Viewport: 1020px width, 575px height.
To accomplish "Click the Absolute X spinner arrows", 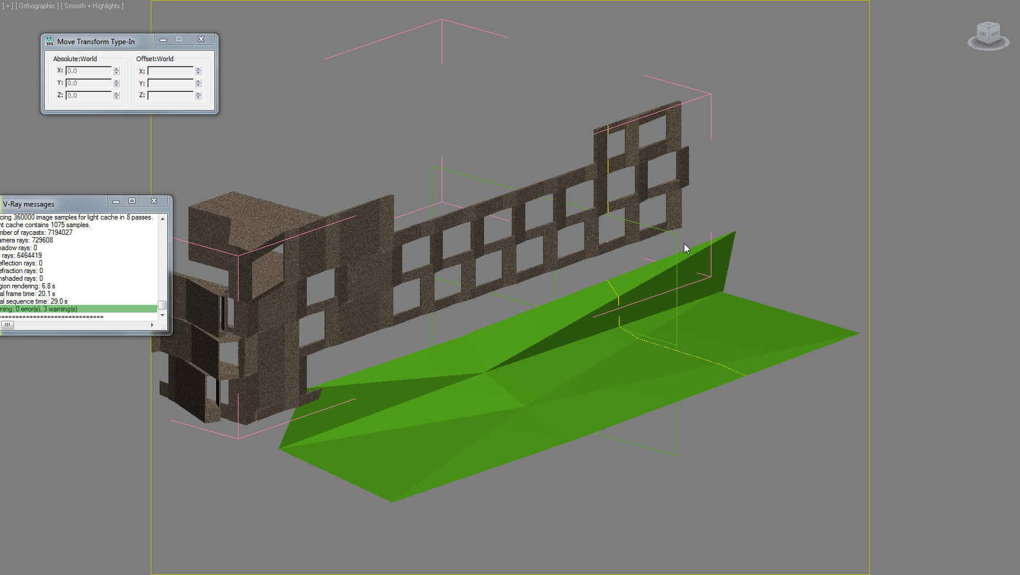I will pyautogui.click(x=117, y=71).
